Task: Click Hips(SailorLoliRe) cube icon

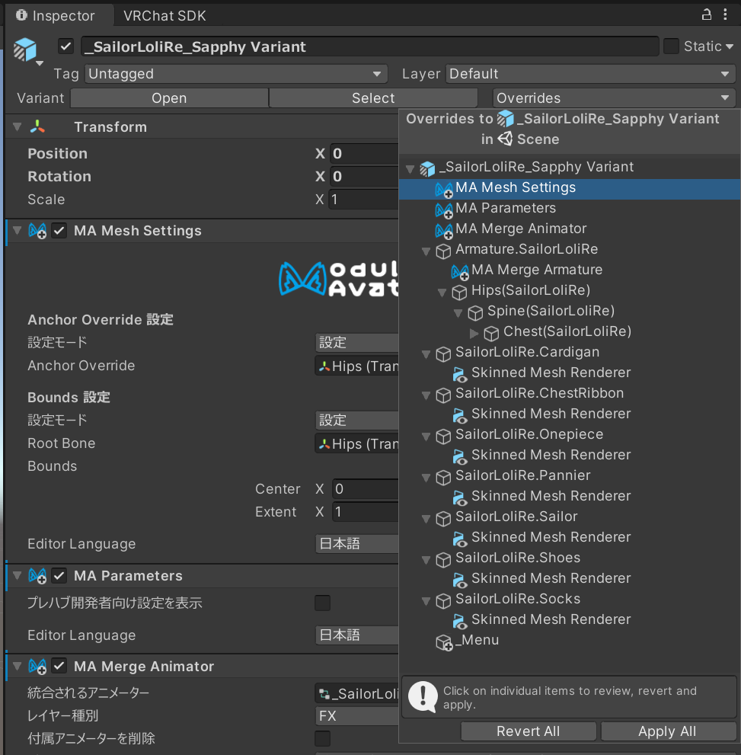Action: tap(459, 292)
